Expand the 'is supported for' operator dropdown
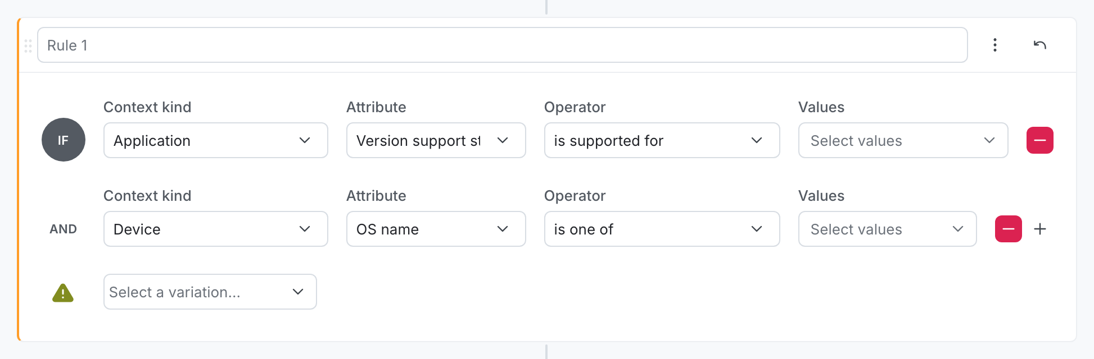The width and height of the screenshot is (1094, 359). click(662, 140)
